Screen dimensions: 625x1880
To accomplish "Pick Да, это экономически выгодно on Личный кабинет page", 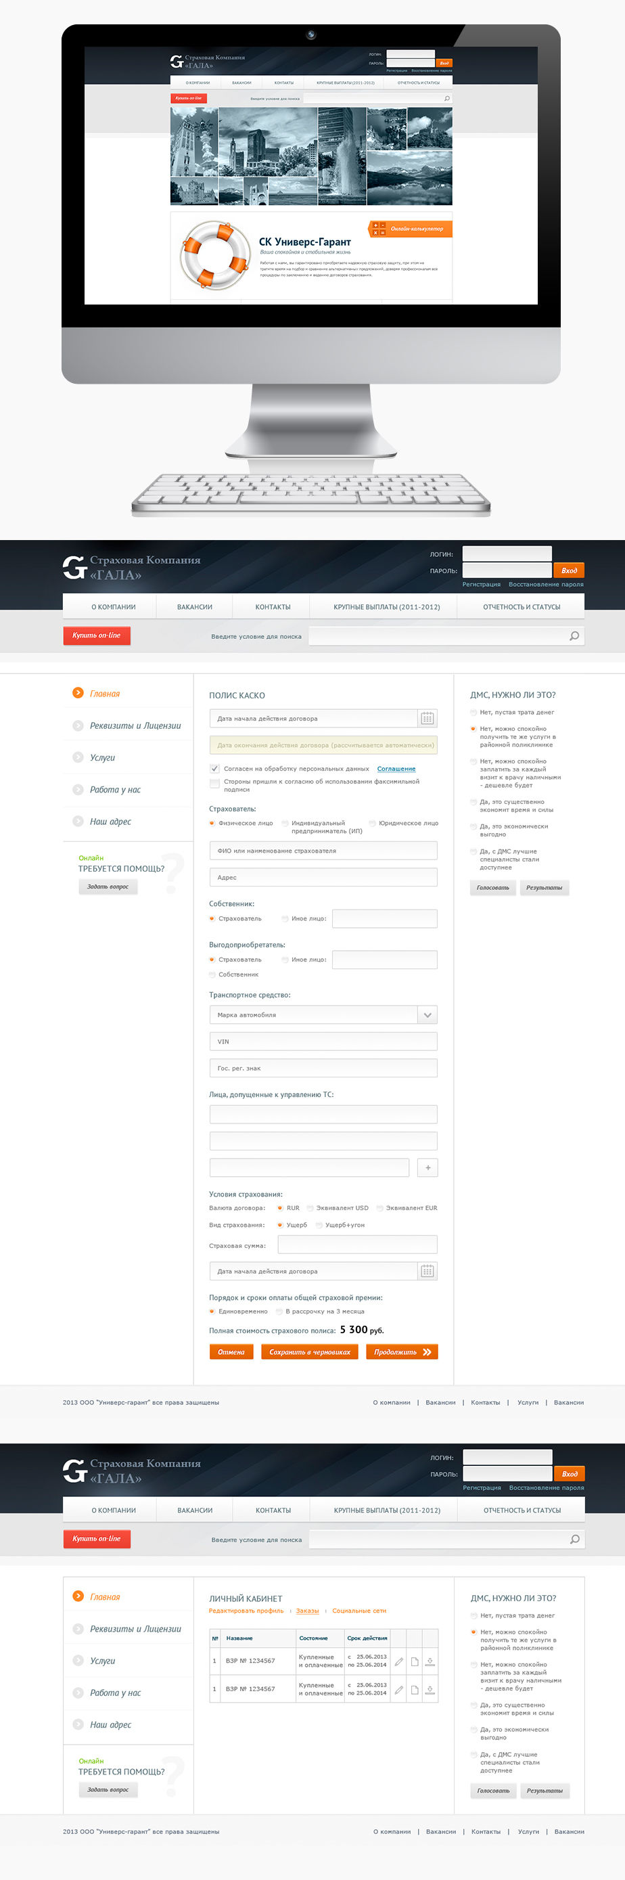I will tap(474, 1730).
